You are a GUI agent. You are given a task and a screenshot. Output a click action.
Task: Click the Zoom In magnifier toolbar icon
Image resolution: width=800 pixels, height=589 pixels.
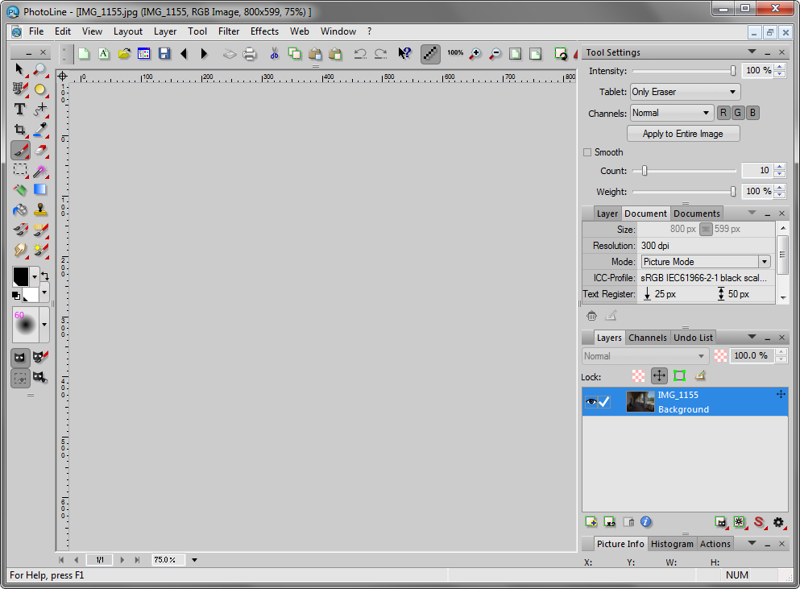point(475,54)
